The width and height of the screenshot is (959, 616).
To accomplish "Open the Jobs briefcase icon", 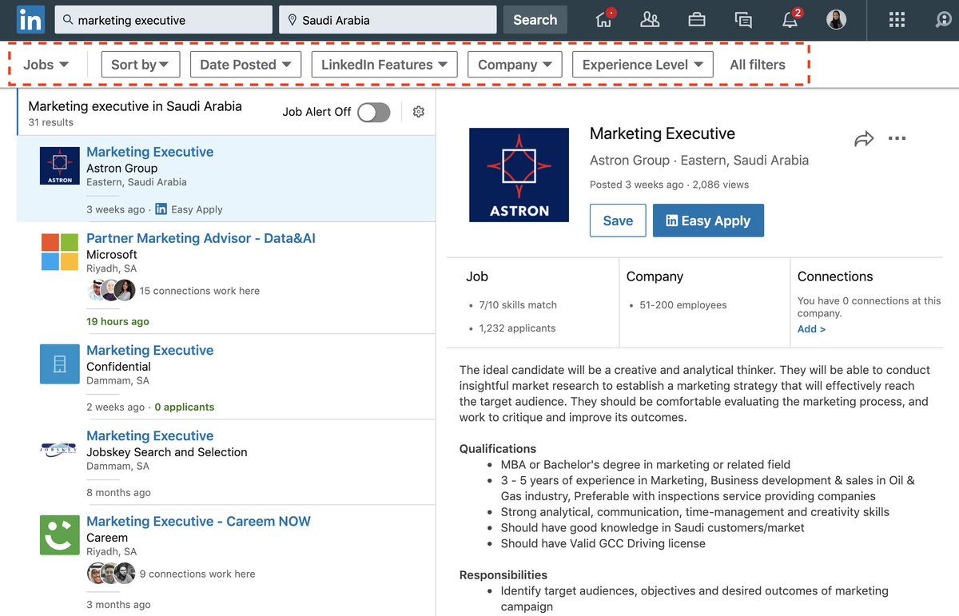I will (697, 20).
